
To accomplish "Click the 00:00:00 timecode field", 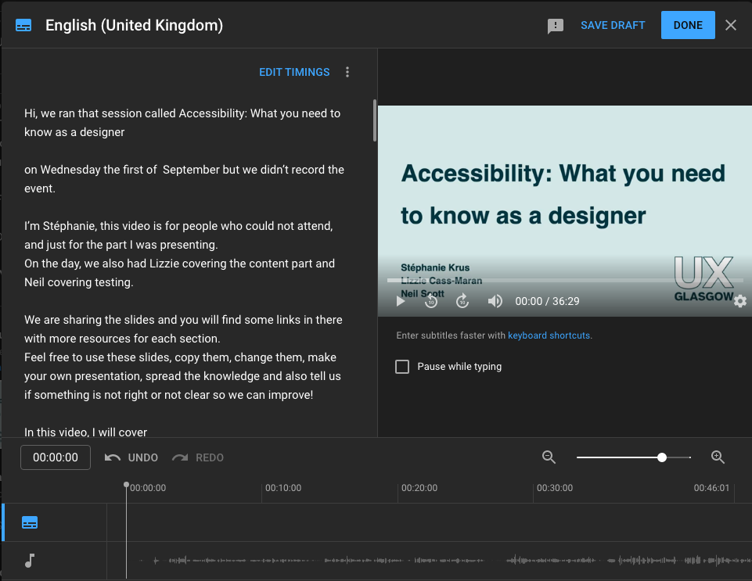I will tap(56, 457).
